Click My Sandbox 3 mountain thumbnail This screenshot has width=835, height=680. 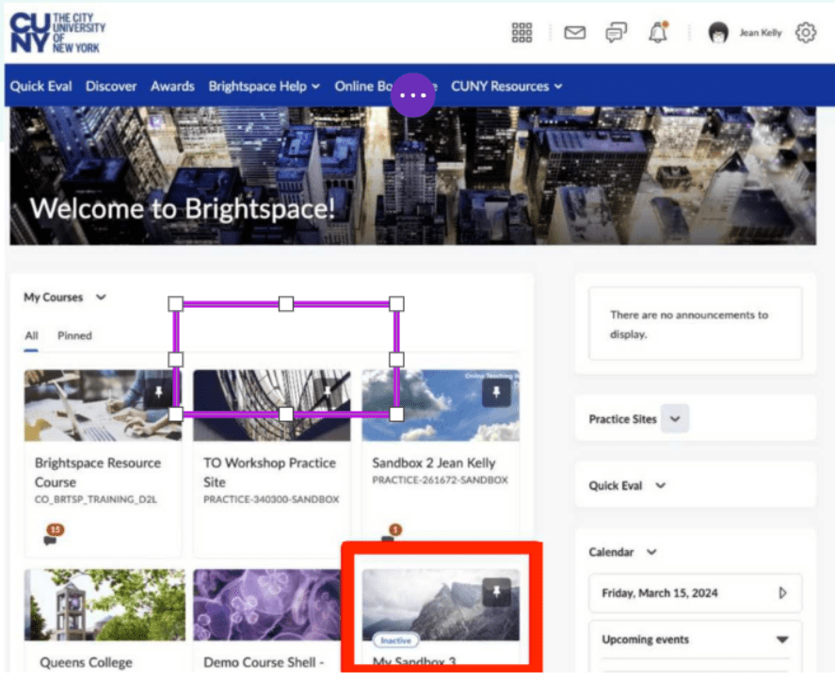[441, 605]
